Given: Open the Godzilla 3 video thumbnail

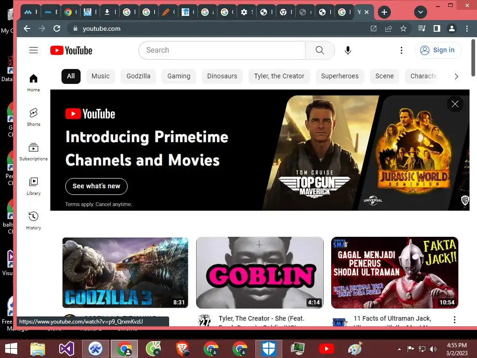Looking at the screenshot, I should tap(125, 273).
